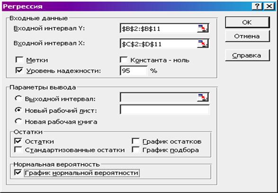Open help with the Справка button
The height and width of the screenshot is (193, 278).
coord(247,55)
